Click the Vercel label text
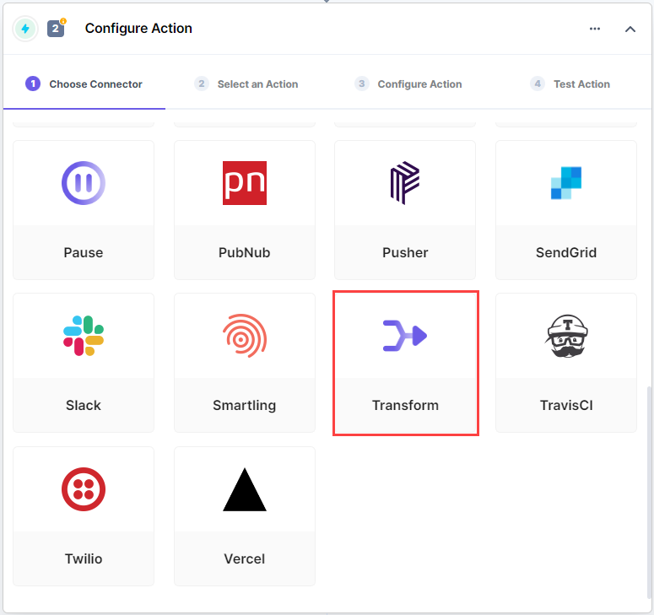 [x=245, y=558]
